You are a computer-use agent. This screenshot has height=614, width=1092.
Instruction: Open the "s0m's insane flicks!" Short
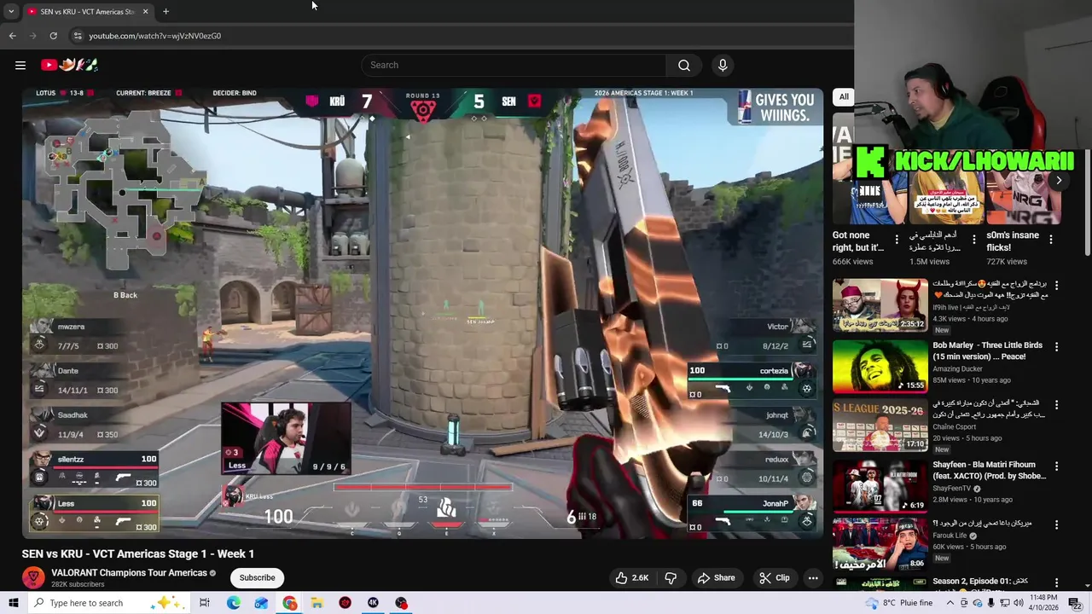click(x=1013, y=241)
